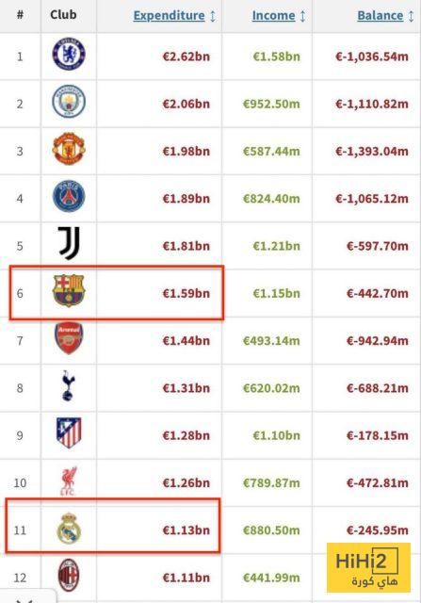Select the Real Madrid crest
This screenshot has height=603, width=421.
pos(69,528)
